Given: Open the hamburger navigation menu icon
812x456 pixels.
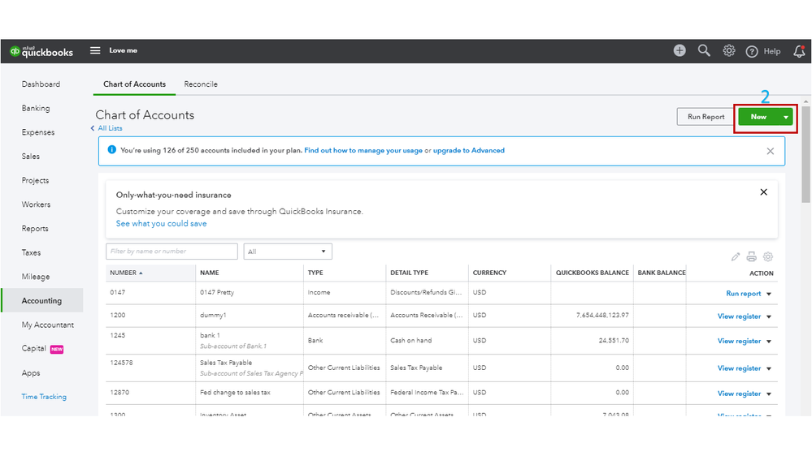Looking at the screenshot, I should 95,50.
